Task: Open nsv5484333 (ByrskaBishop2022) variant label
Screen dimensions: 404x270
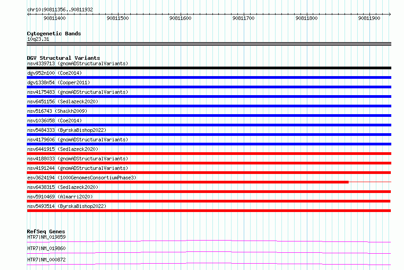Action: (67, 130)
